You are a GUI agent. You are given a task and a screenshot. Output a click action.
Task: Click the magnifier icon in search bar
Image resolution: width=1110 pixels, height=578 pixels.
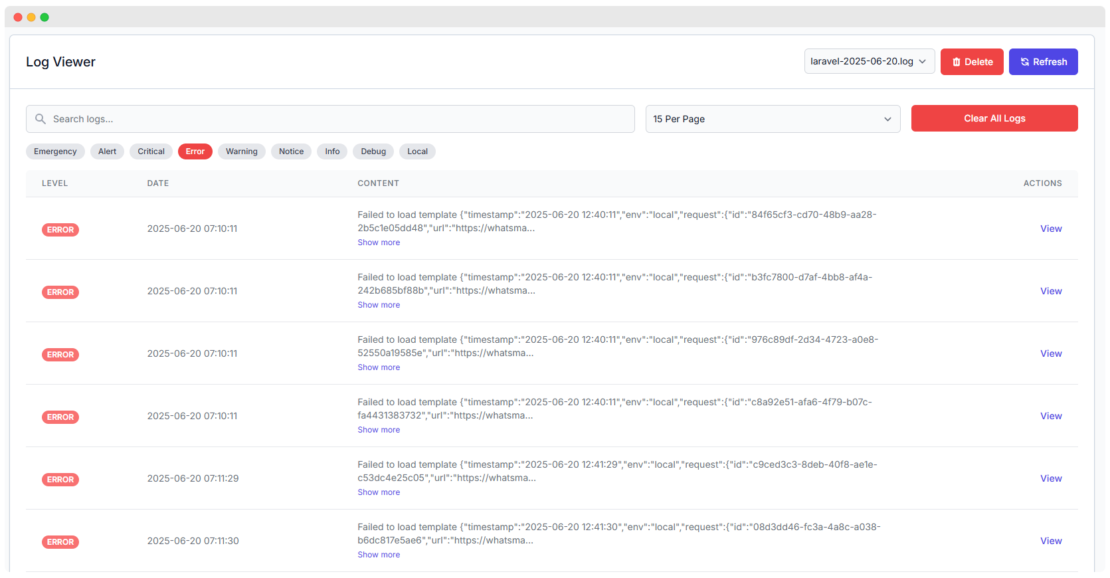coord(41,119)
